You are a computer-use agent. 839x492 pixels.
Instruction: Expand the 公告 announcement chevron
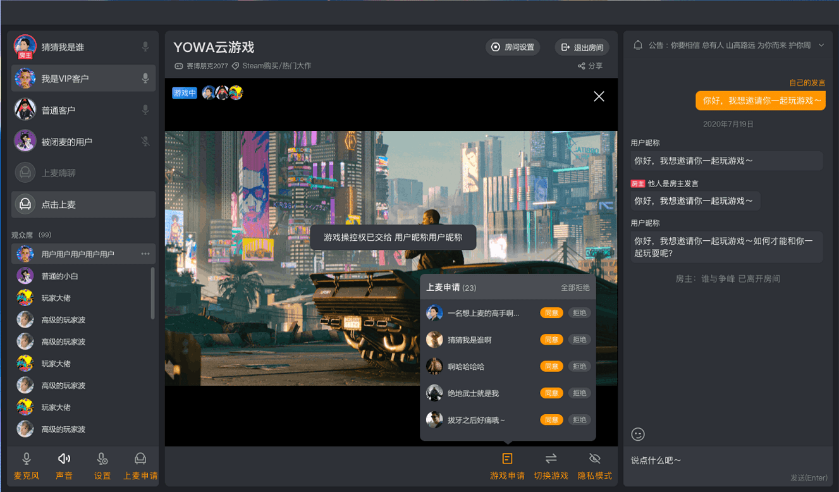821,45
